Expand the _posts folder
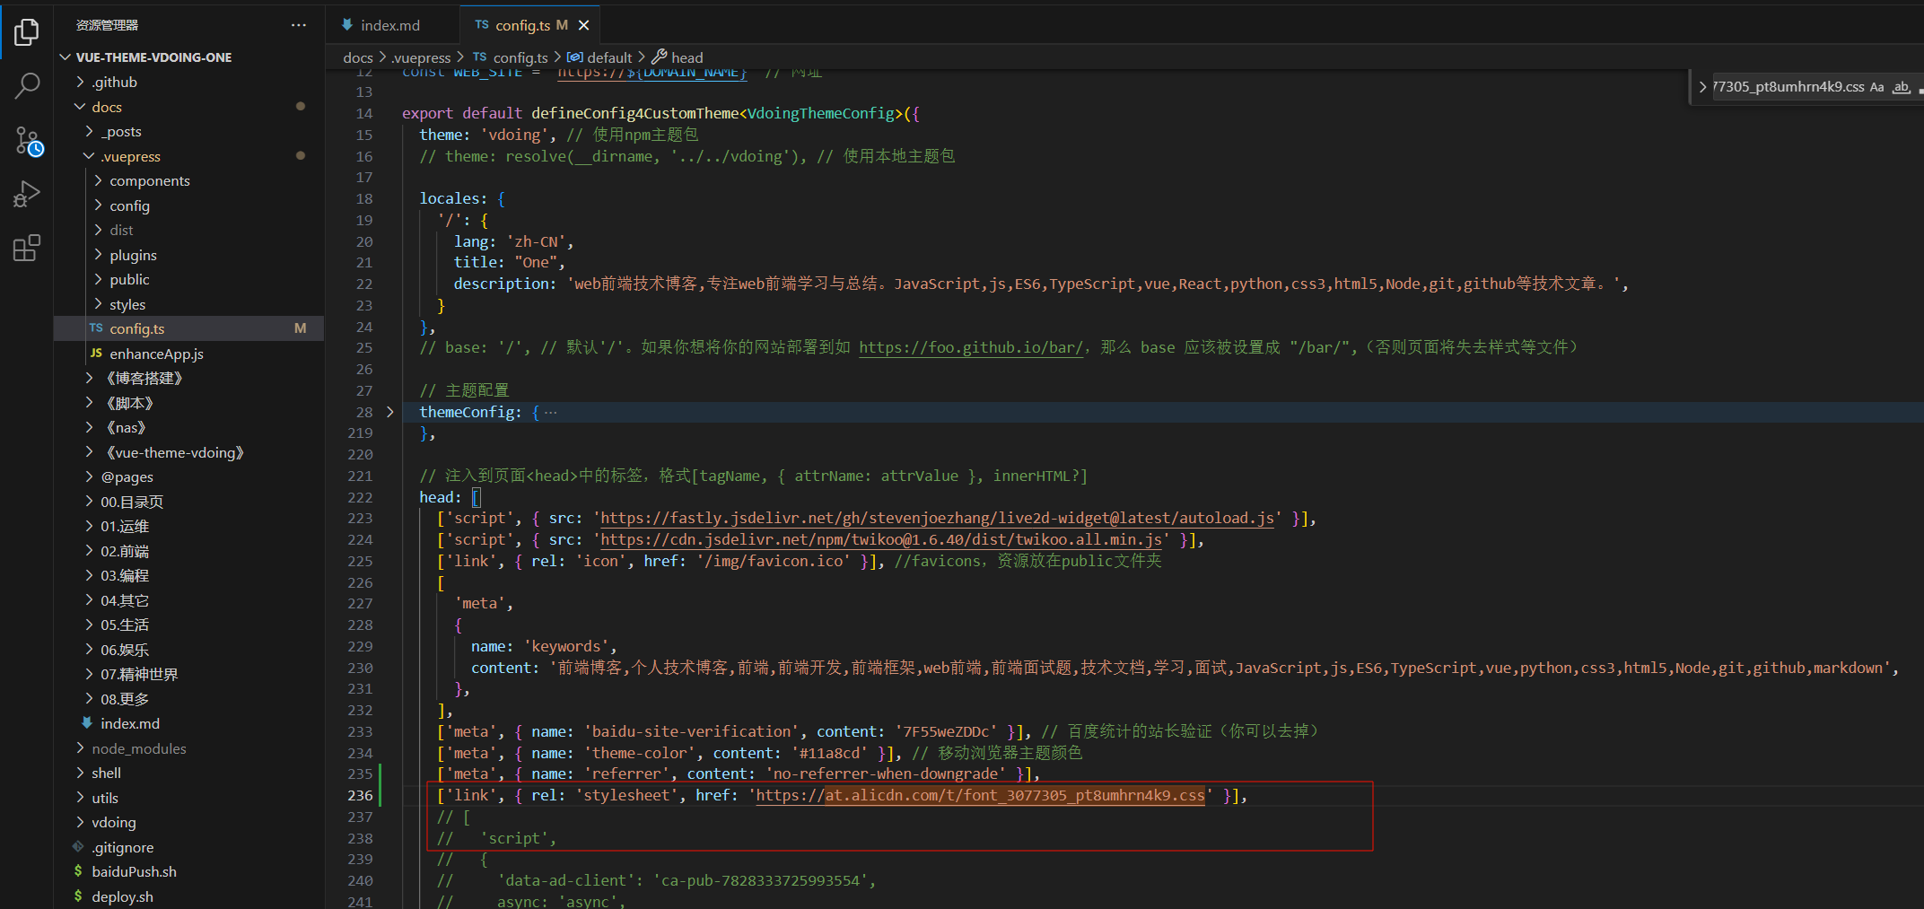 pos(89,131)
